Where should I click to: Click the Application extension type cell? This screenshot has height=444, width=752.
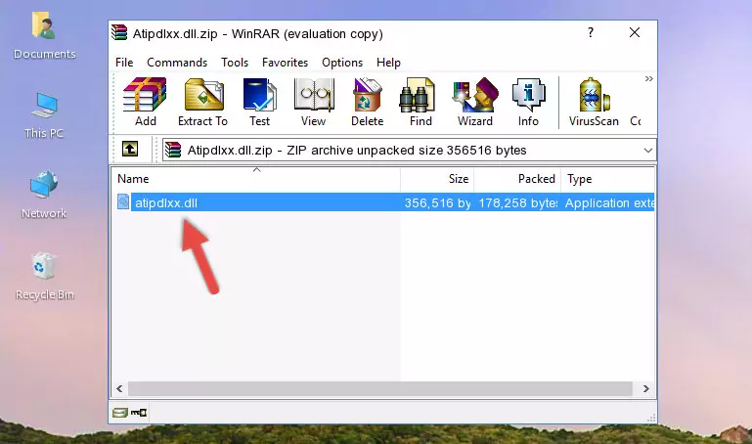pos(609,202)
